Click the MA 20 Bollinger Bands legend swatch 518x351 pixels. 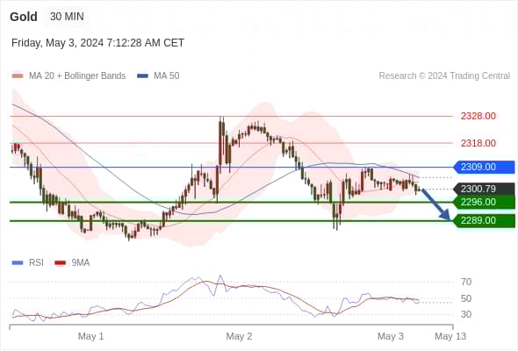pos(18,76)
